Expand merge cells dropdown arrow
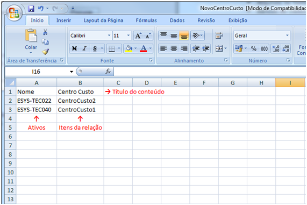This screenshot has height=205, width=307. (226, 48)
